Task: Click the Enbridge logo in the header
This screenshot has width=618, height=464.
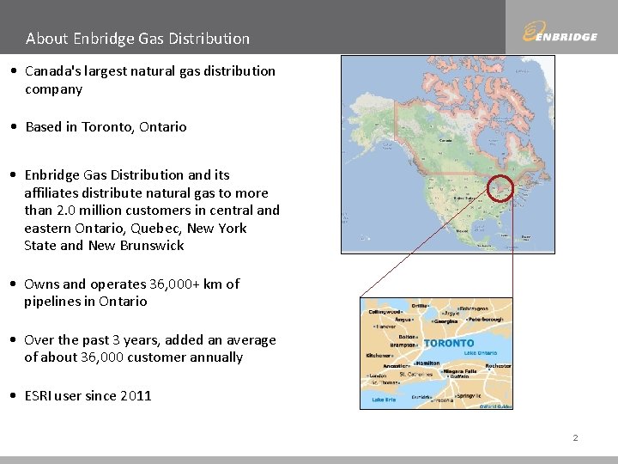Action: click(560, 31)
